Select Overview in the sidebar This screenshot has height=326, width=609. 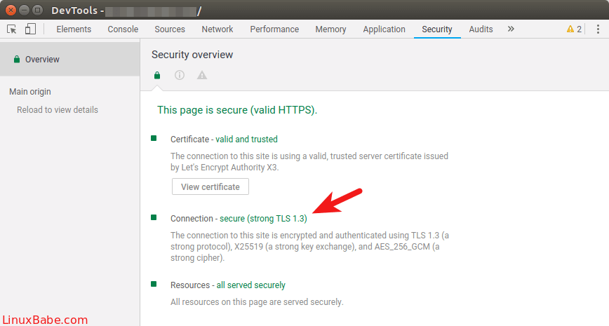pos(42,60)
